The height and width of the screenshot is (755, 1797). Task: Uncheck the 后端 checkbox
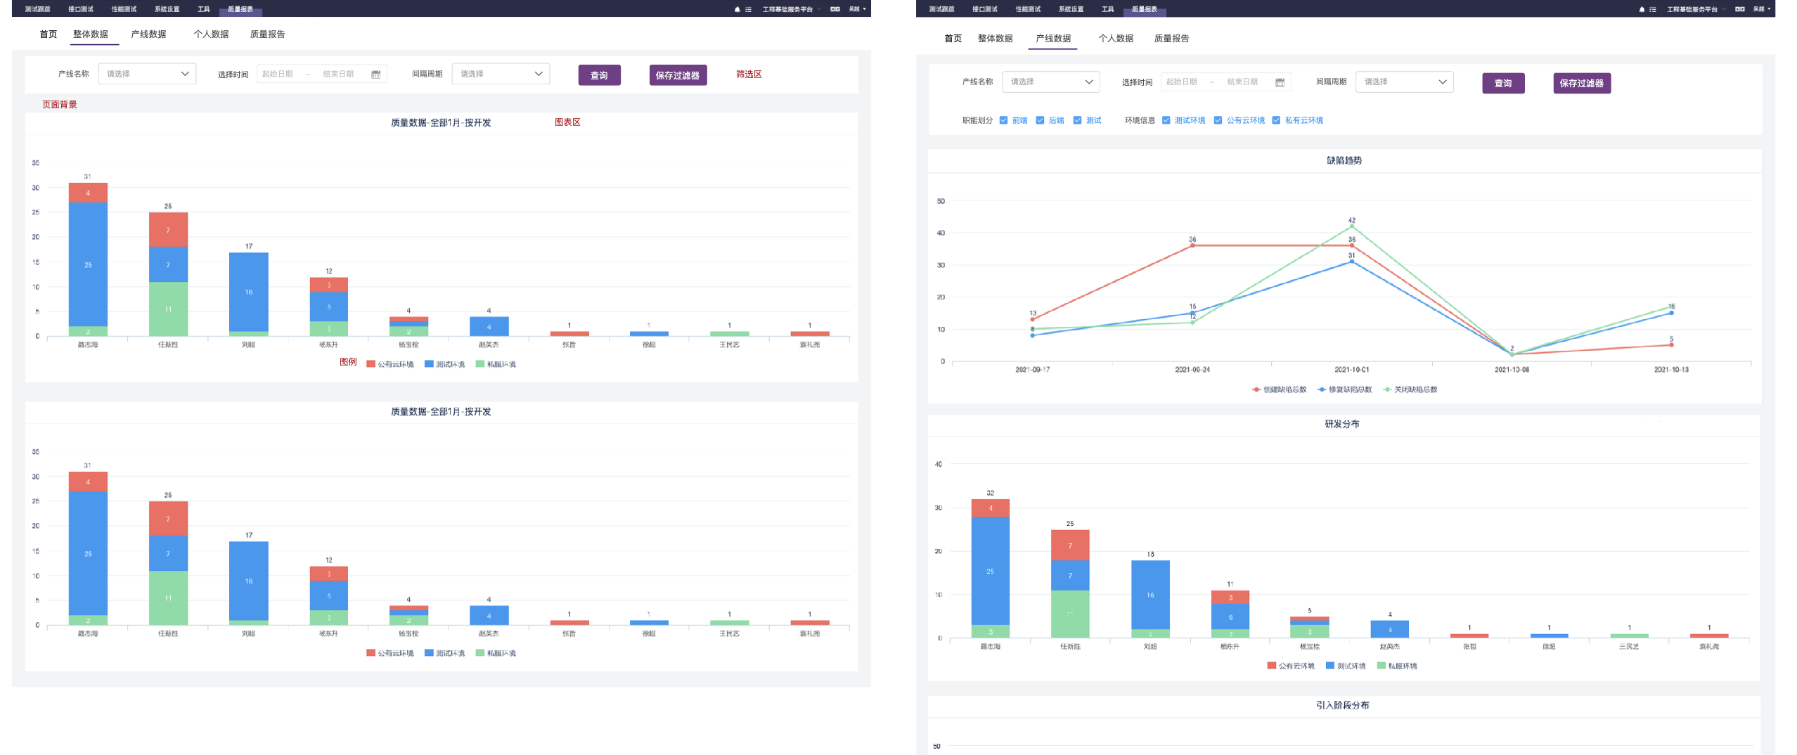pos(1040,120)
